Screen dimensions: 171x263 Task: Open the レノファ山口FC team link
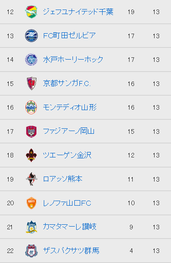point(67,203)
